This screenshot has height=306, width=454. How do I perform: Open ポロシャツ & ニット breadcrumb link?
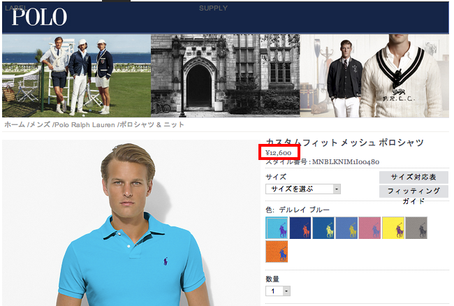click(152, 125)
